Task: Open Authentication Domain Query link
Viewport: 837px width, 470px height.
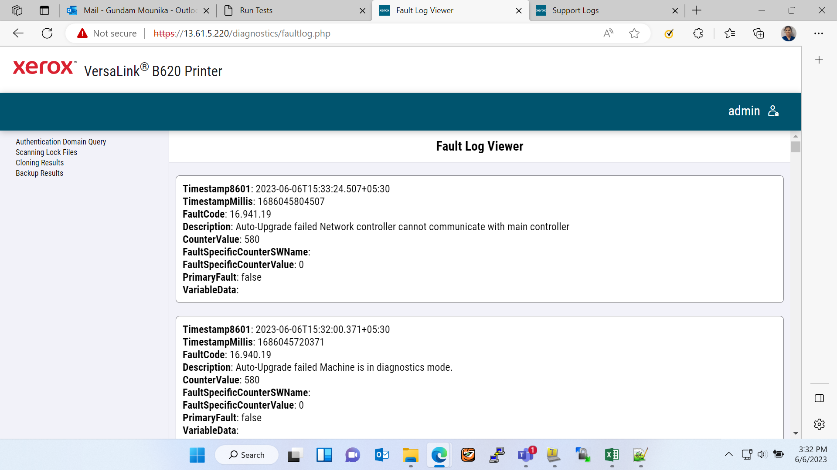Action: 61,142
